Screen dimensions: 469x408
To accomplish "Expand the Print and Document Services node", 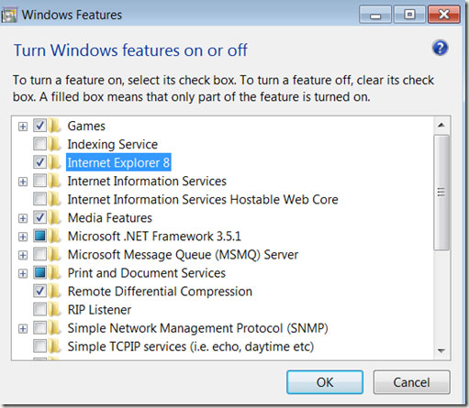I will coord(23,273).
